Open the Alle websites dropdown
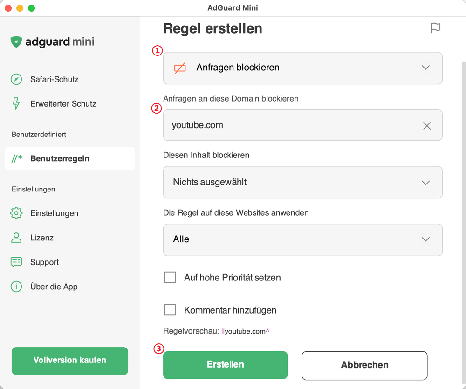Viewport: 466px width, 389px height. tap(302, 240)
